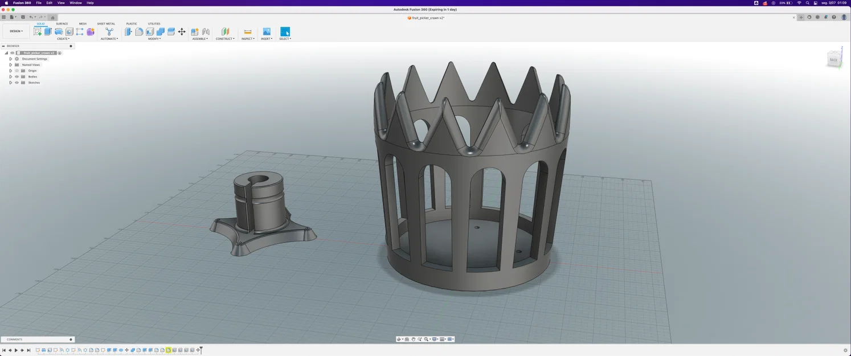Open the Assemble dropdown menu
This screenshot has height=356, width=851.
pos(200,39)
